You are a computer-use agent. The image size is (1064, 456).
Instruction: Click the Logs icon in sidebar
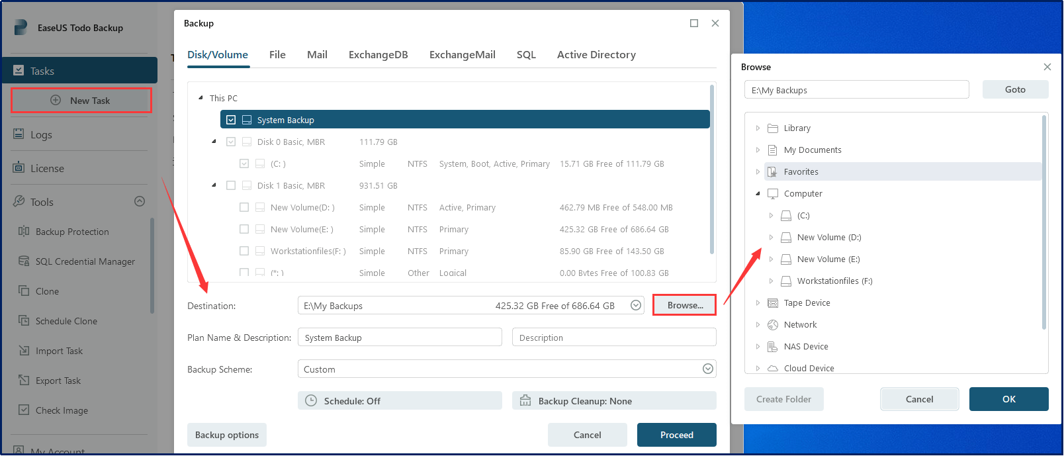(19, 134)
